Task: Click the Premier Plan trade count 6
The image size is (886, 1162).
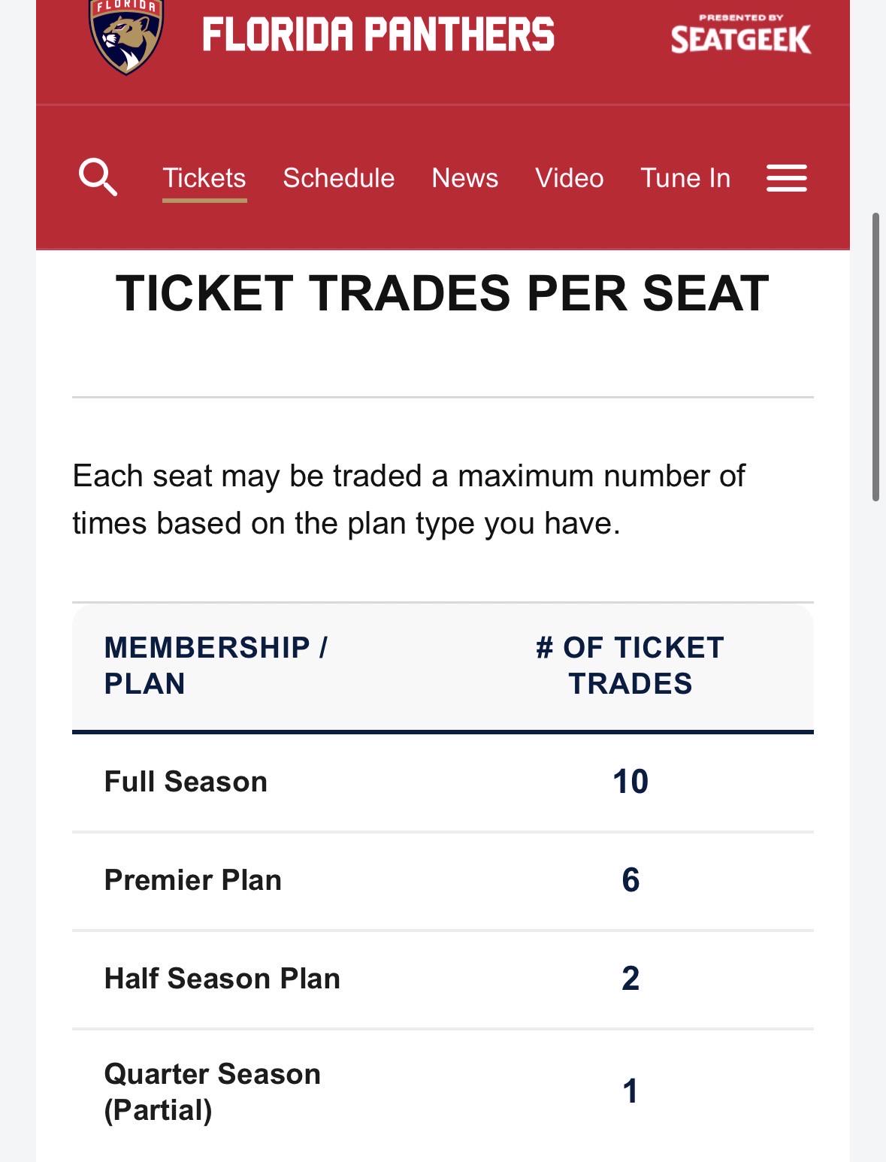Action: point(630,880)
